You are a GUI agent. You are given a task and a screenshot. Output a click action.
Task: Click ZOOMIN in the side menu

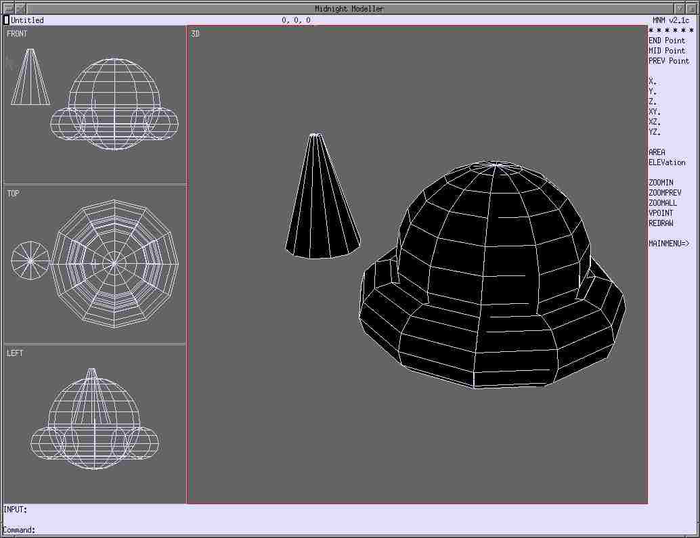(660, 183)
